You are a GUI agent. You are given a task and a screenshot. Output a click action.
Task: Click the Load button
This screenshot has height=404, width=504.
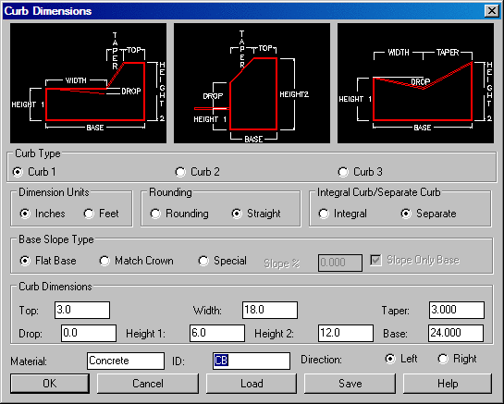[x=252, y=384]
